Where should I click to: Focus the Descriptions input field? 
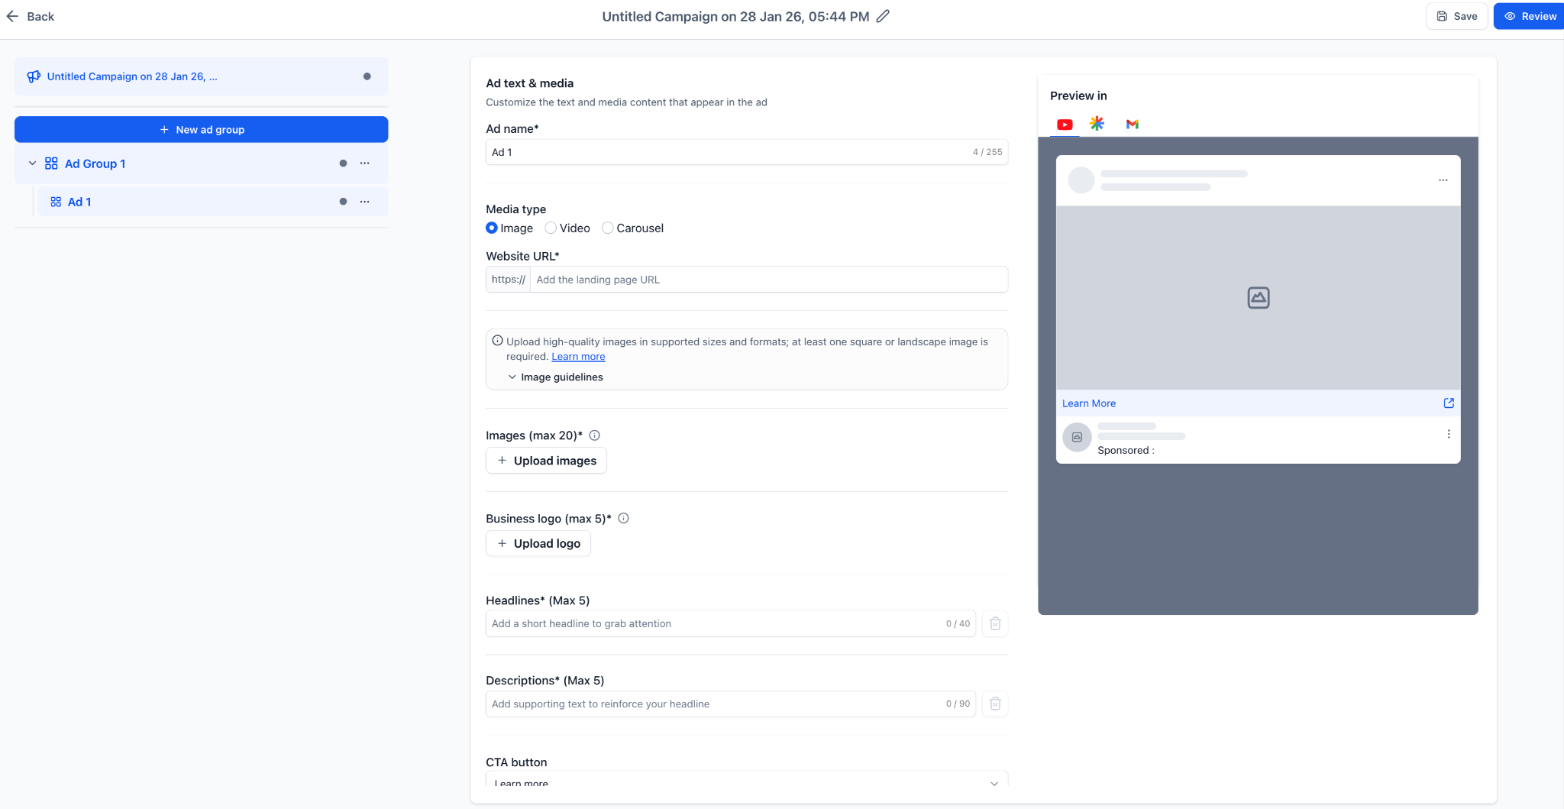[731, 704]
